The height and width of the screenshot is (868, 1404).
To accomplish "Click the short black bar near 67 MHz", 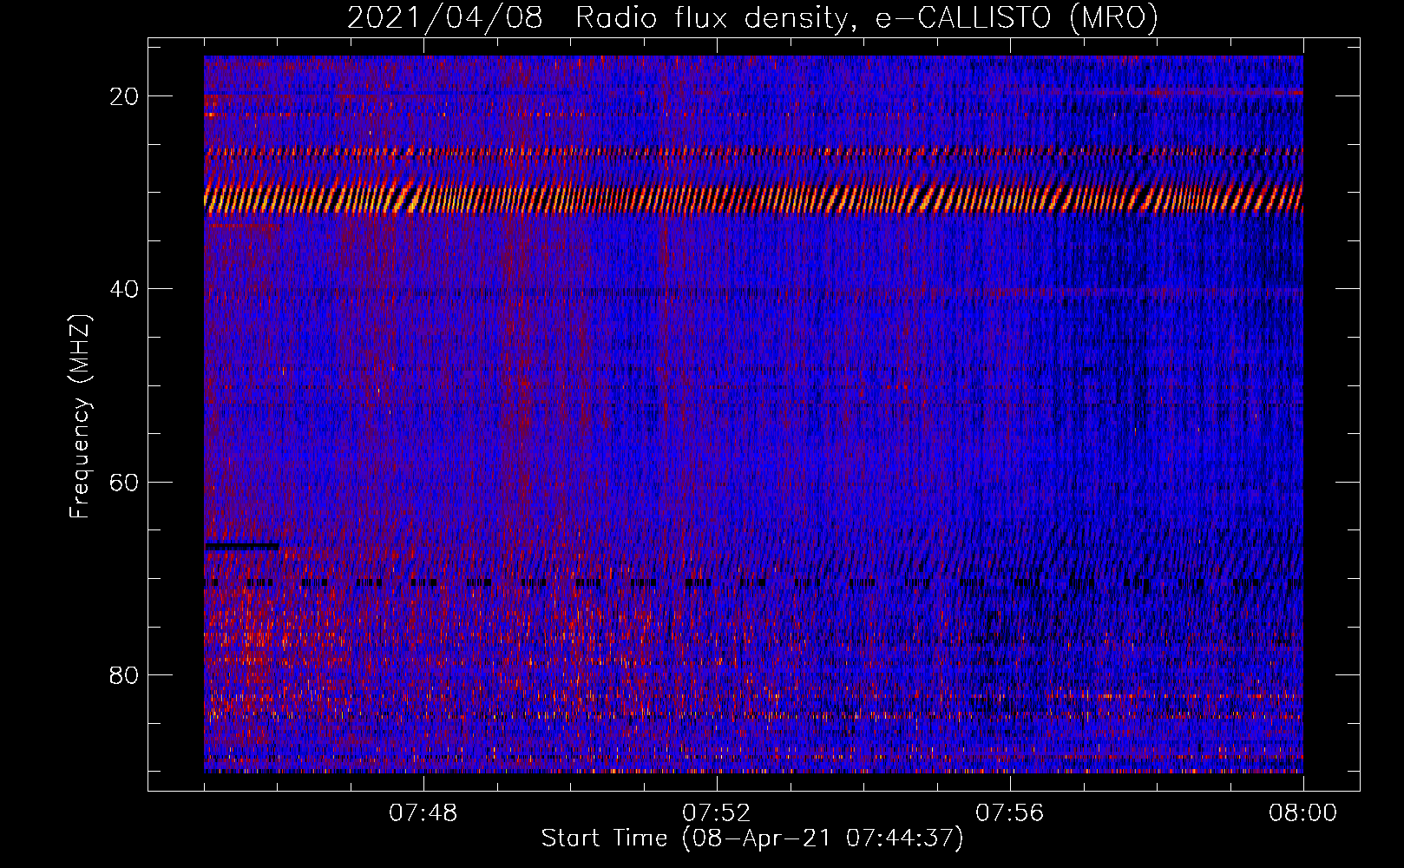I will pos(242,546).
